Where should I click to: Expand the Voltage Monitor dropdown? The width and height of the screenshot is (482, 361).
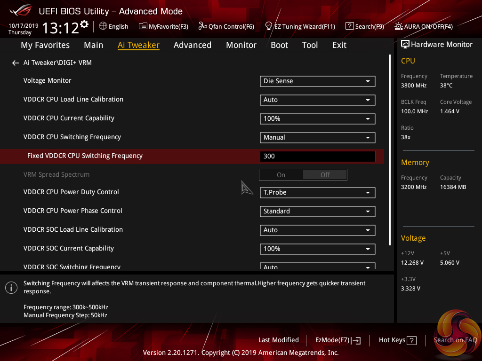point(317,81)
